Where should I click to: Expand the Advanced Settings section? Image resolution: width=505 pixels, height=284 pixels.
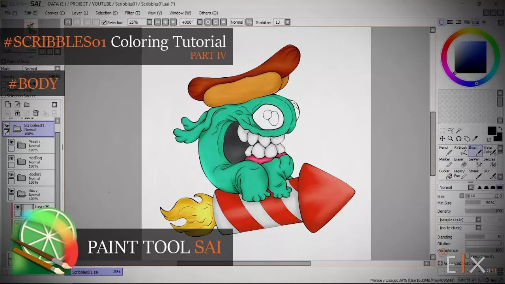pyautogui.click(x=440, y=263)
